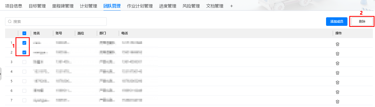Image resolution: width=375 pixels, height=107 pixels.
Task: Uncheck the checkbox for row 2
Action: coord(24,52)
